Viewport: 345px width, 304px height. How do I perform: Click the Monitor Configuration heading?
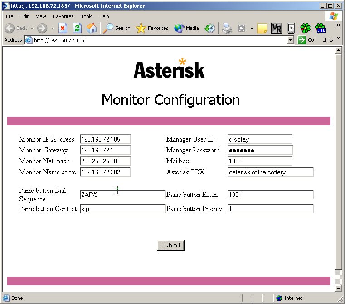point(170,100)
